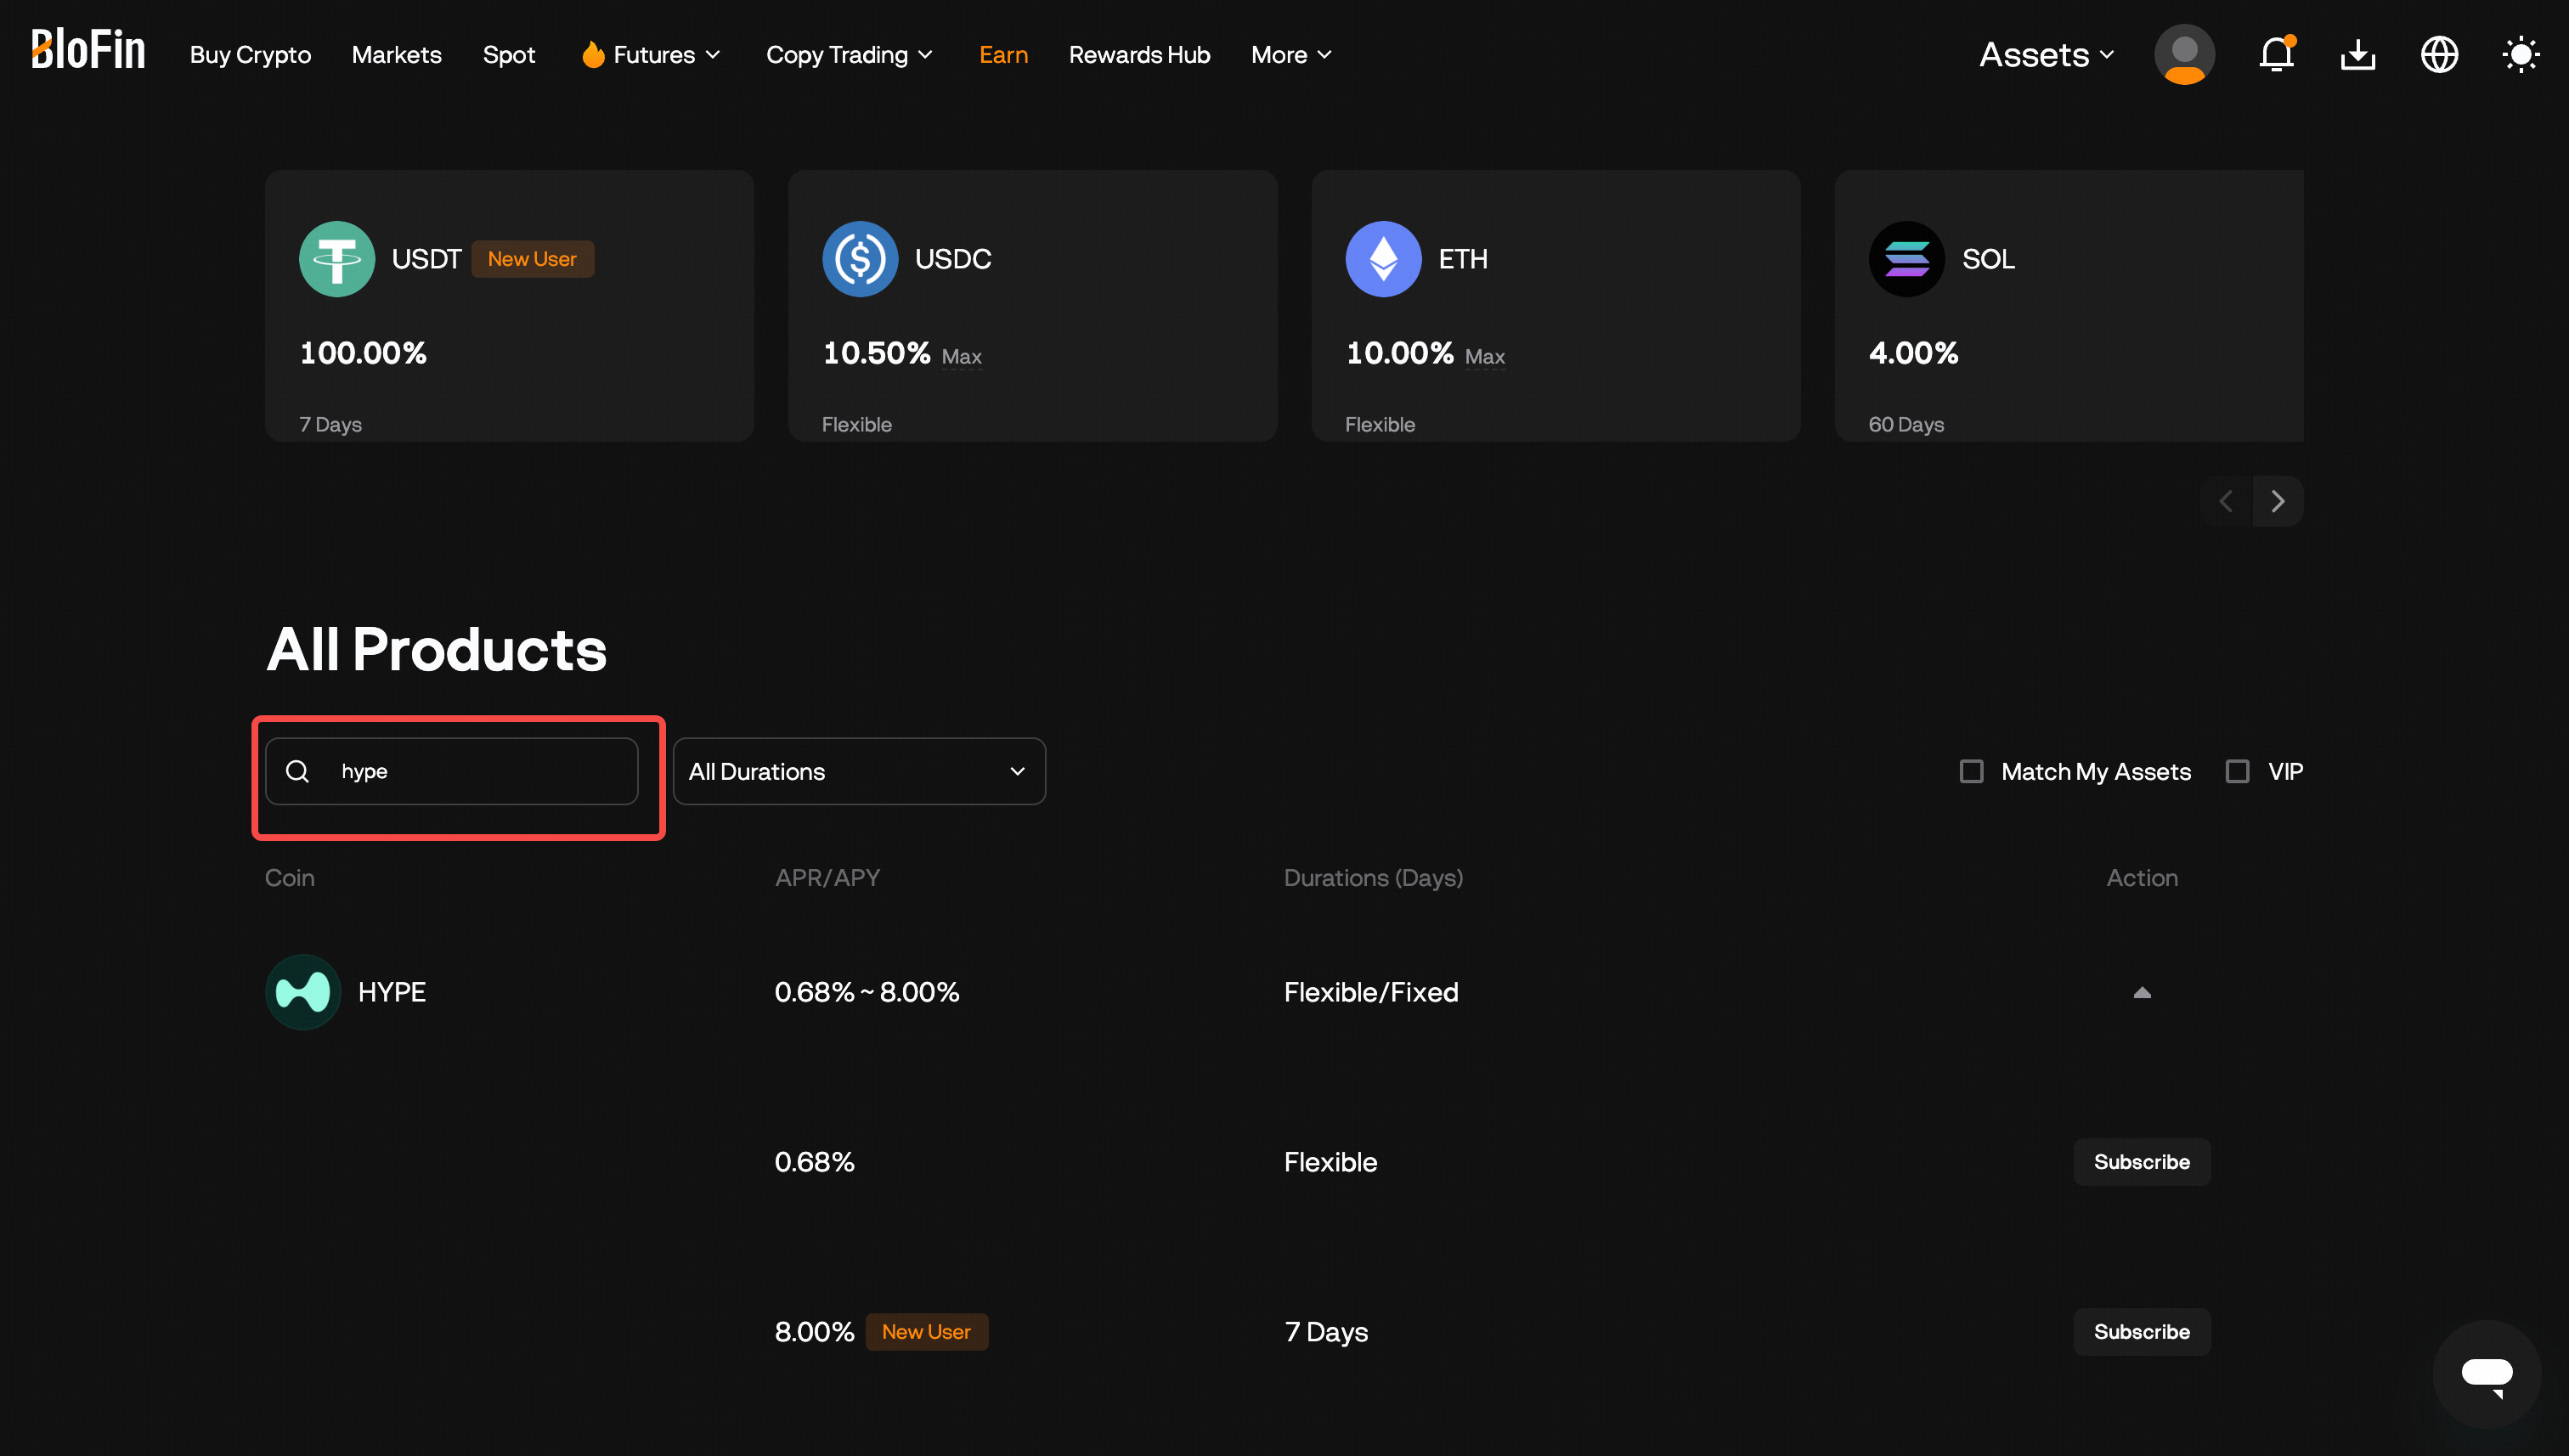
Task: Open the Copy Trading menu
Action: (849, 55)
